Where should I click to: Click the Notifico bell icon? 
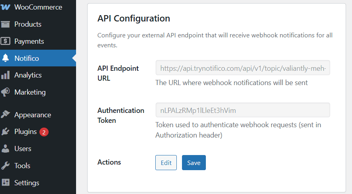[6, 58]
